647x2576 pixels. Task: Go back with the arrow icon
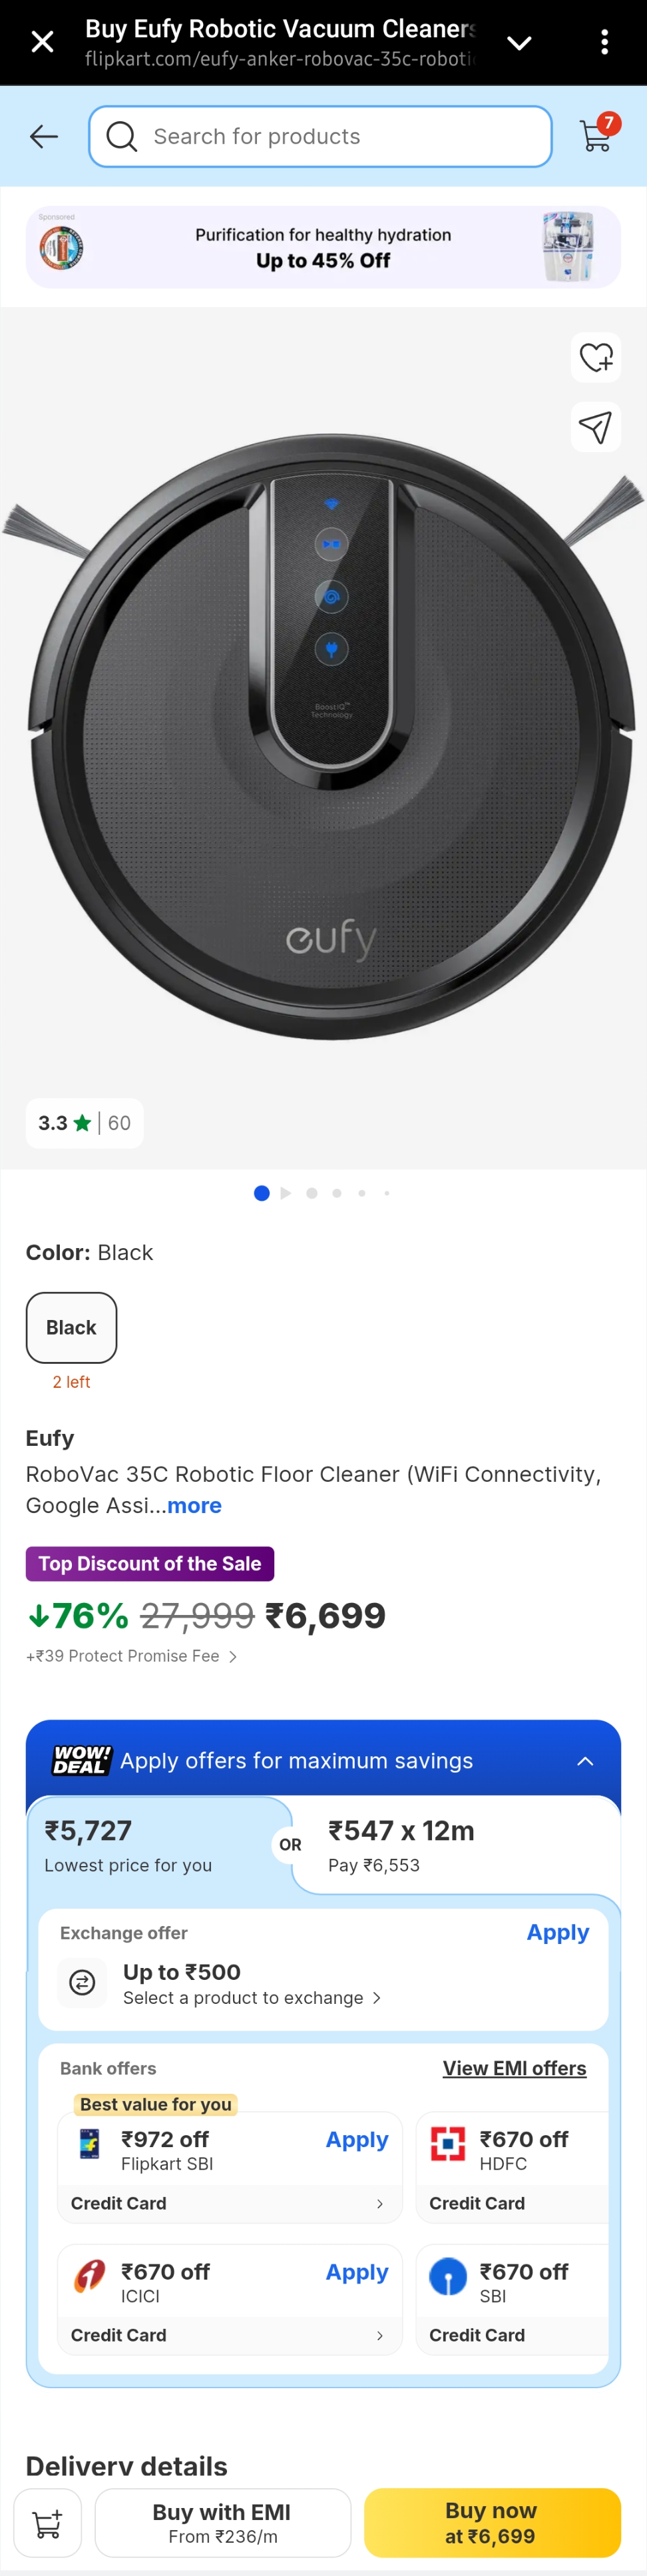pyautogui.click(x=44, y=137)
